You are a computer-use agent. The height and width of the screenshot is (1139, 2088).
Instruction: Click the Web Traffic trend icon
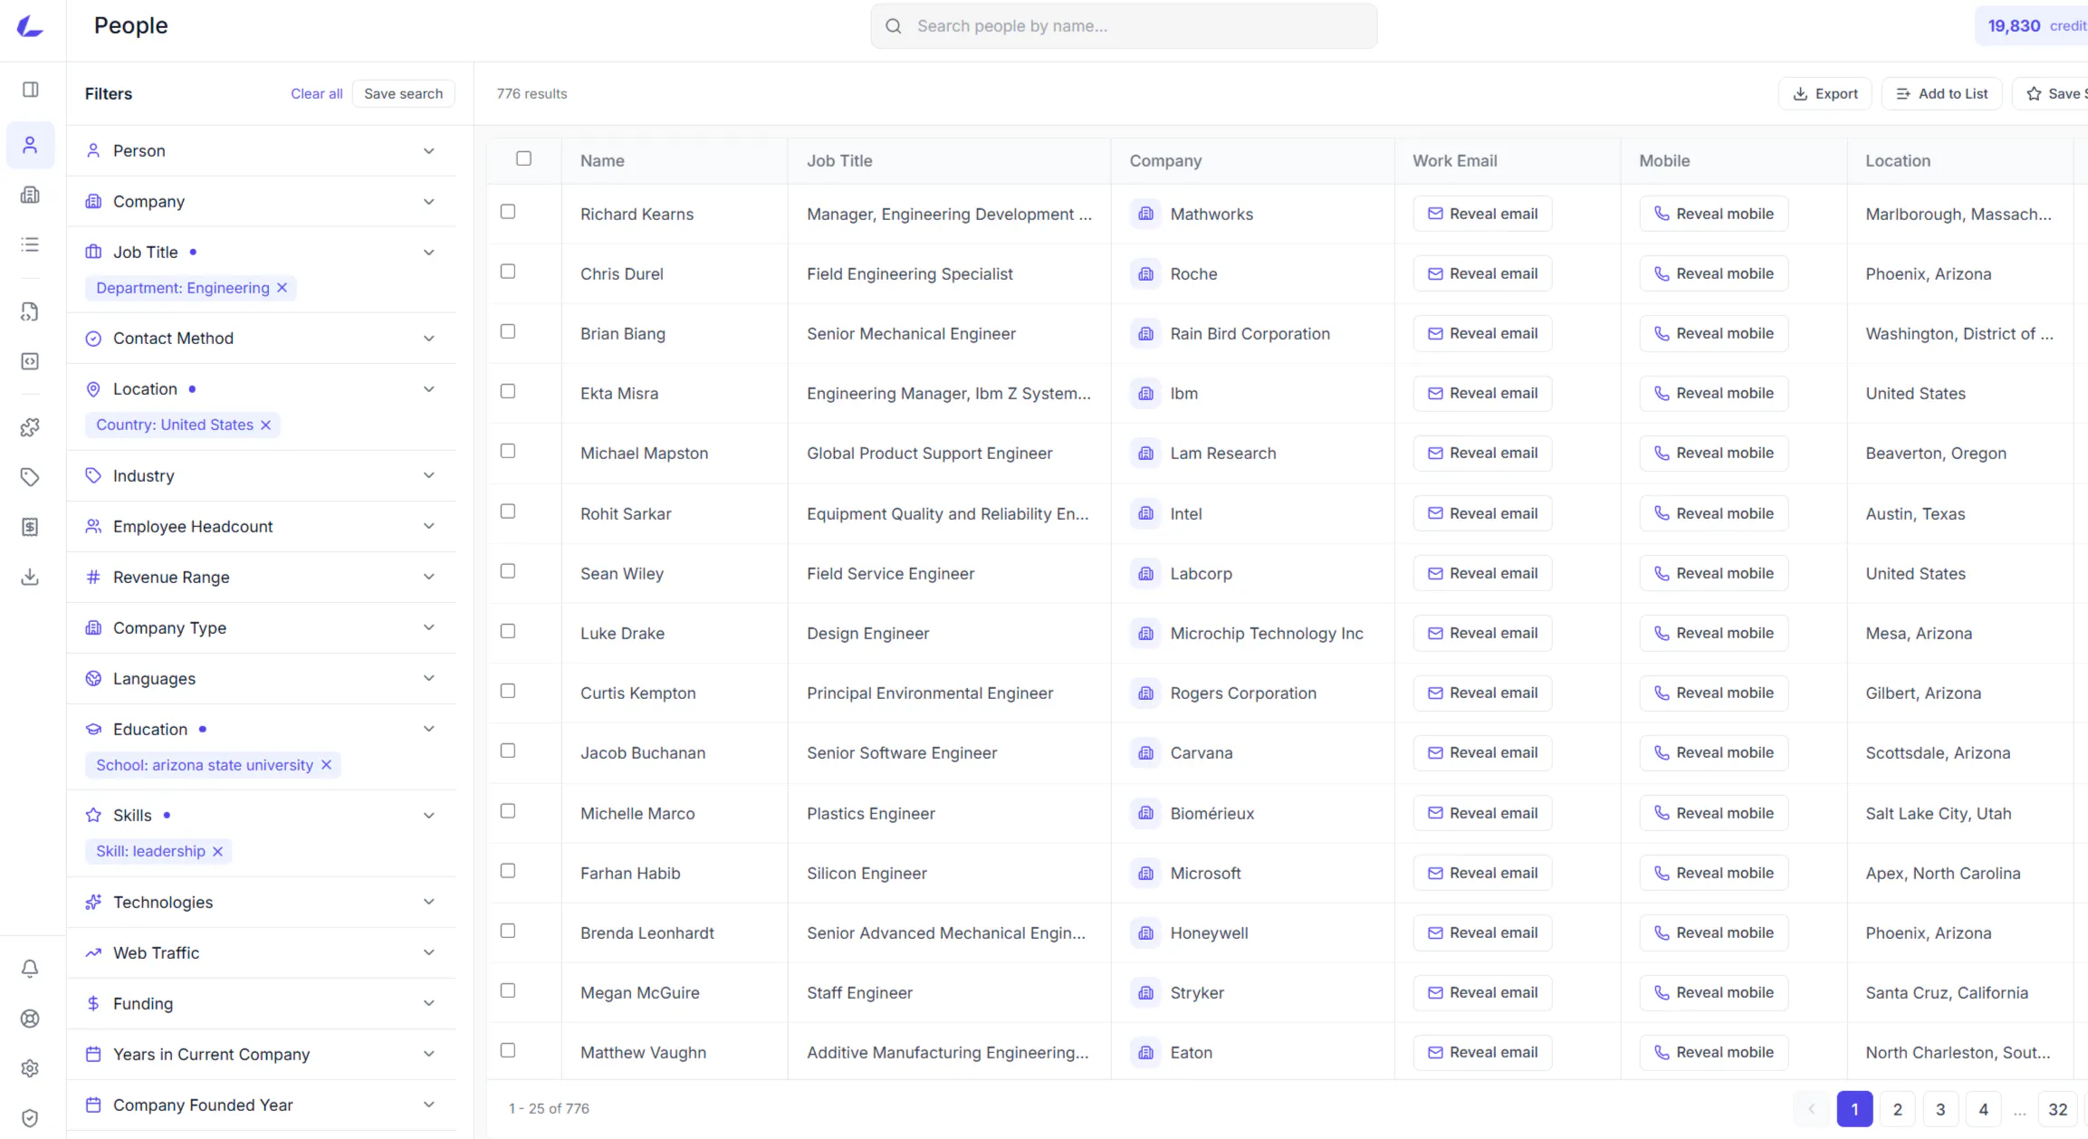[93, 952]
